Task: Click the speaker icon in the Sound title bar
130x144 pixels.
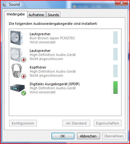Action: [x=4, y=4]
